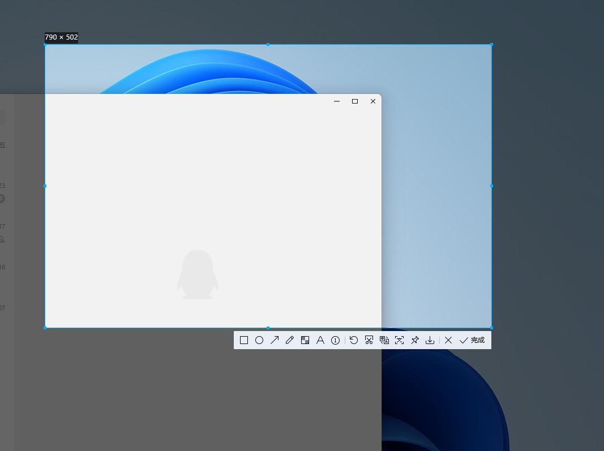Maximize the QQ window
Viewport: 604px width, 451px height.
point(355,101)
